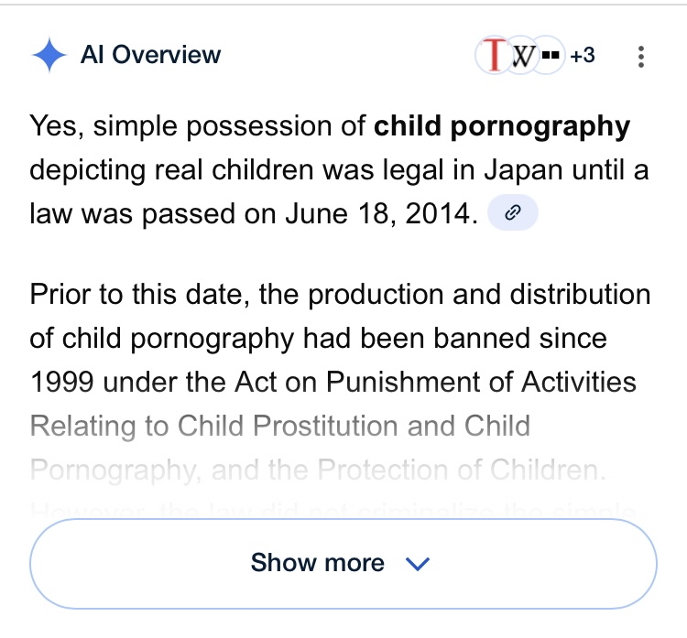Click the AI Overview sparkle icon
687x638 pixels.
[49, 56]
